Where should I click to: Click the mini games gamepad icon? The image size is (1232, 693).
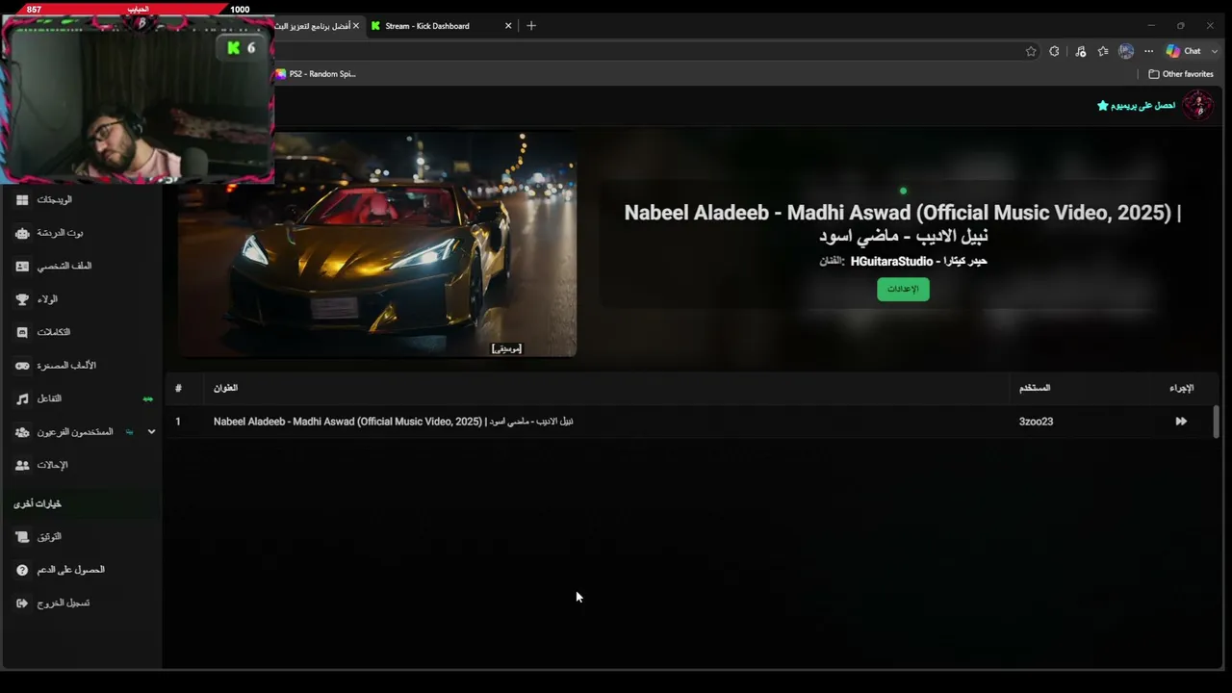[x=22, y=366]
